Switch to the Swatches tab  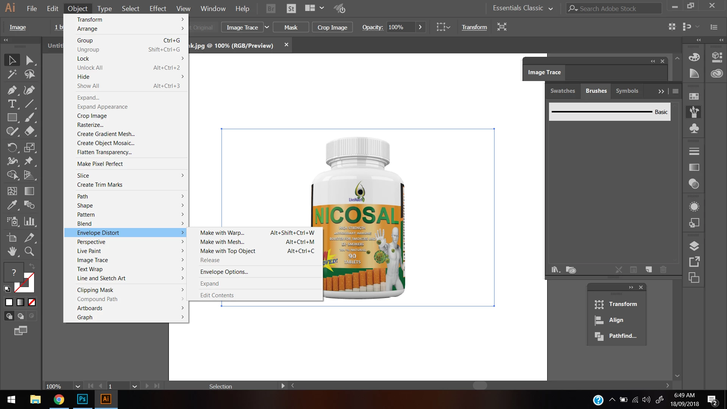[x=562, y=91]
